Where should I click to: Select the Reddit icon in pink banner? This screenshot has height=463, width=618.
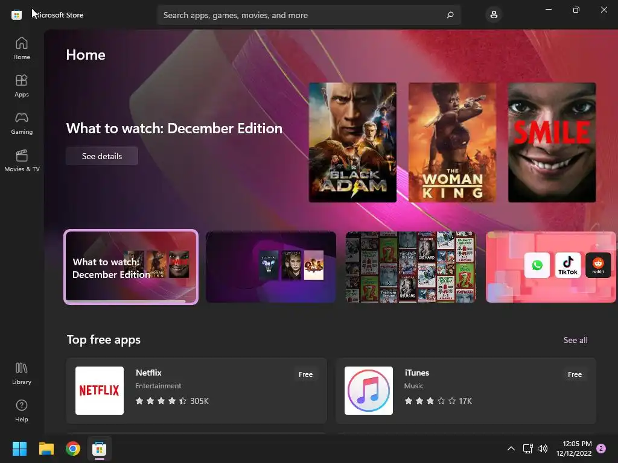click(598, 265)
